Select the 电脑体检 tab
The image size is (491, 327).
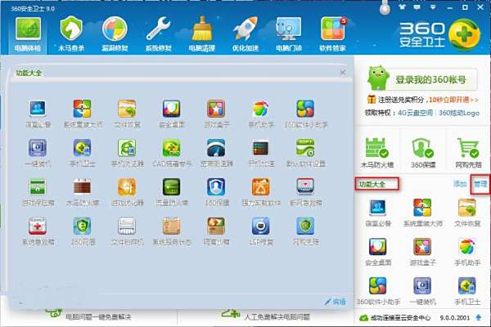pos(28,34)
